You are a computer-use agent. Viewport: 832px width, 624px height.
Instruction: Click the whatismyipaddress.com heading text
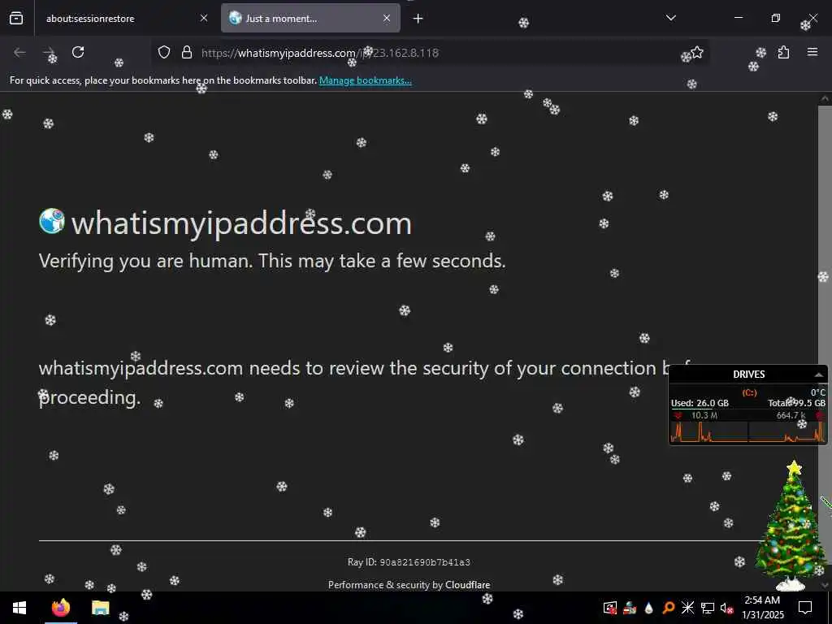(241, 223)
